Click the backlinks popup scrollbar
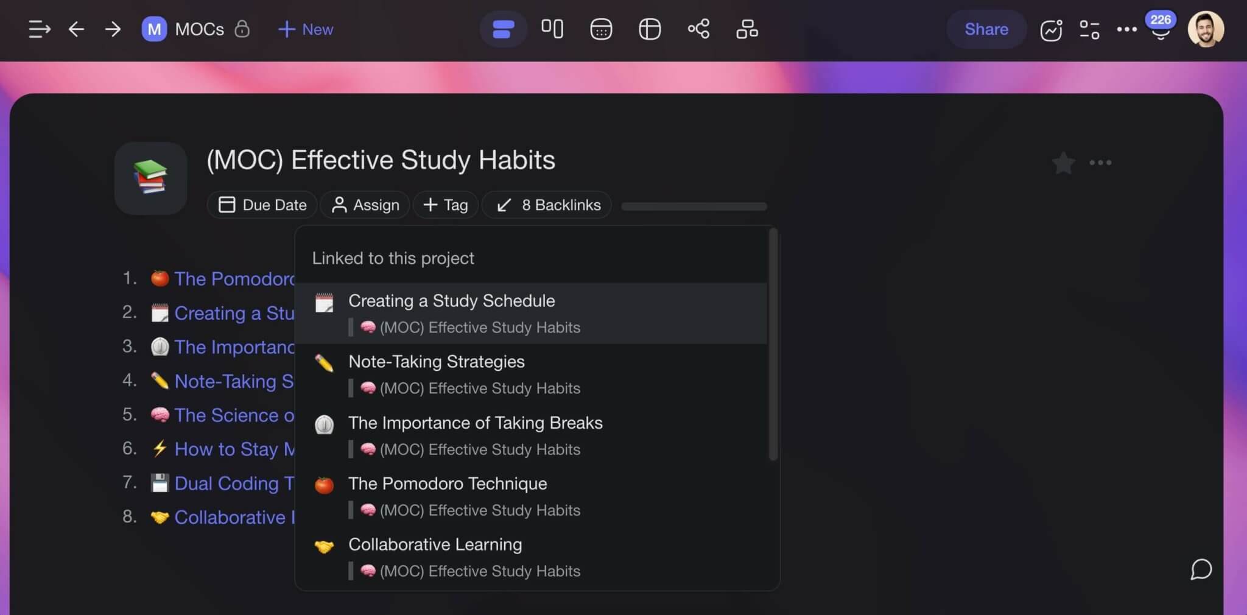This screenshot has height=615, width=1247. tap(773, 344)
